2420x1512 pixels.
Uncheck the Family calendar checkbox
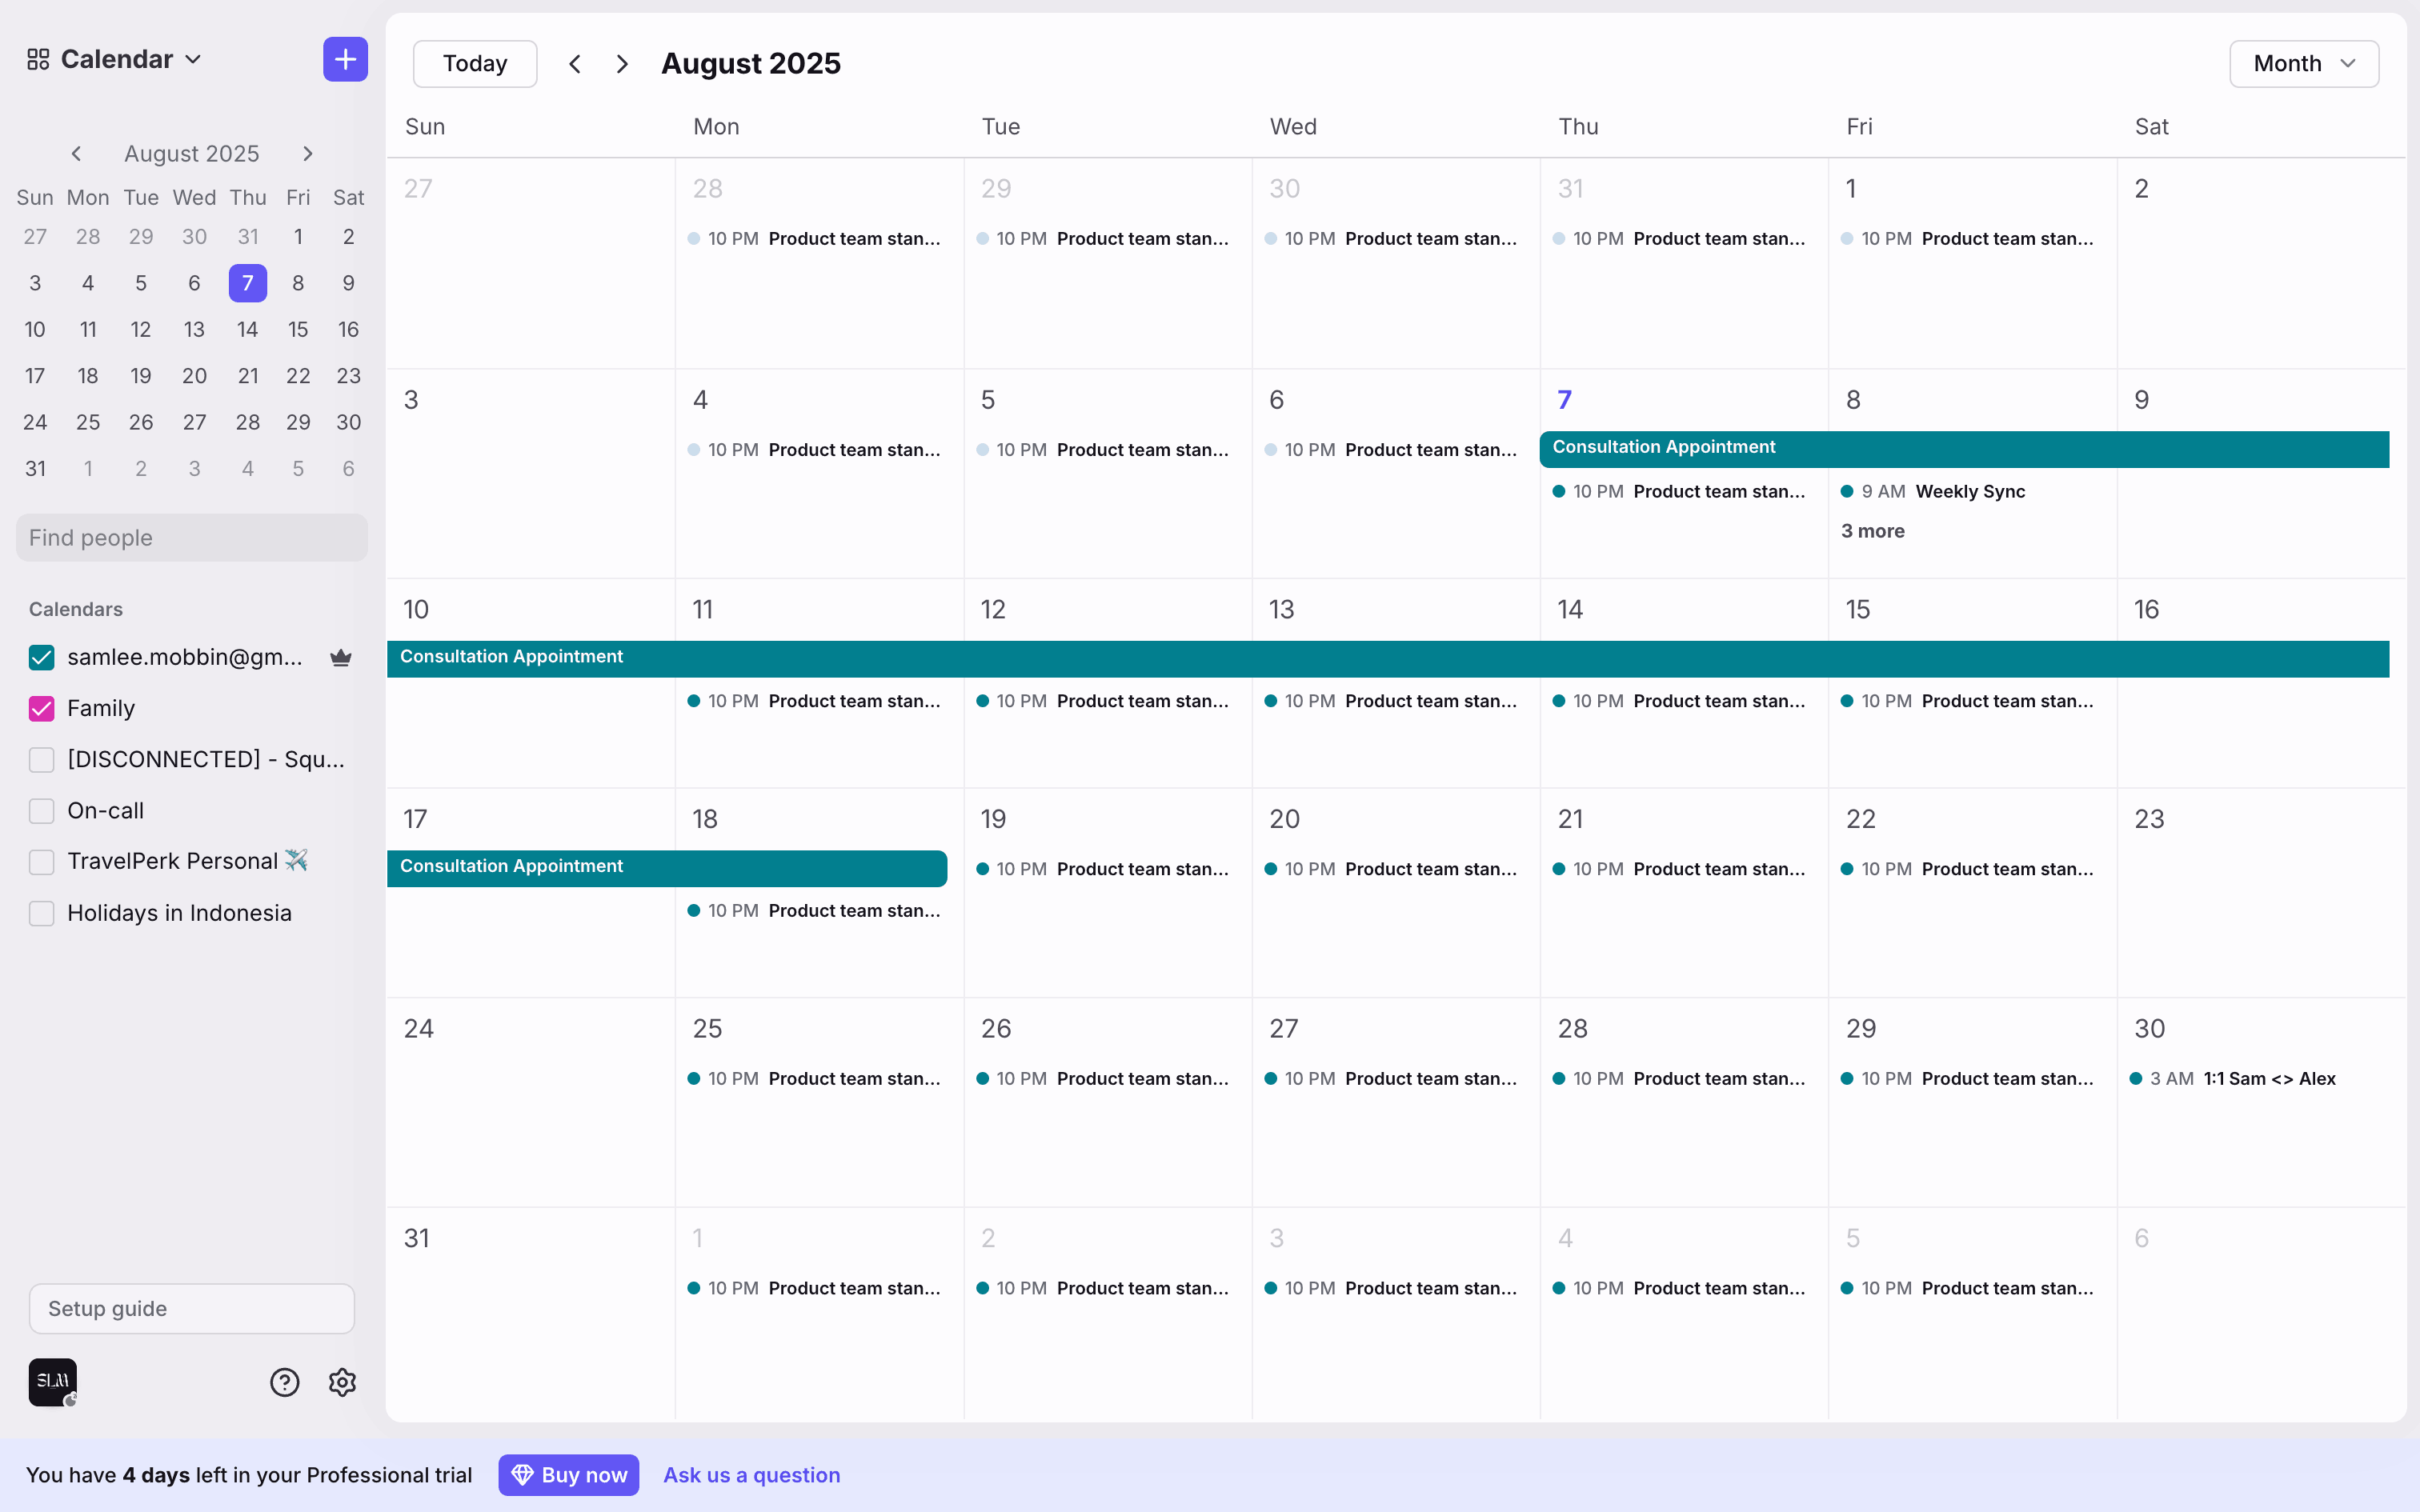coord(42,708)
